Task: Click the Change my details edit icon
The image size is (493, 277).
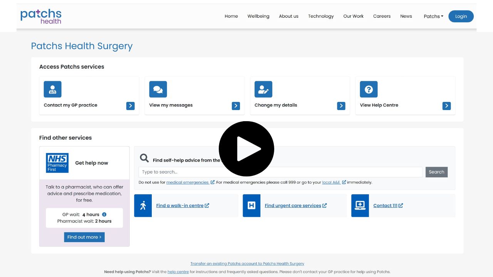Action: click(263, 89)
